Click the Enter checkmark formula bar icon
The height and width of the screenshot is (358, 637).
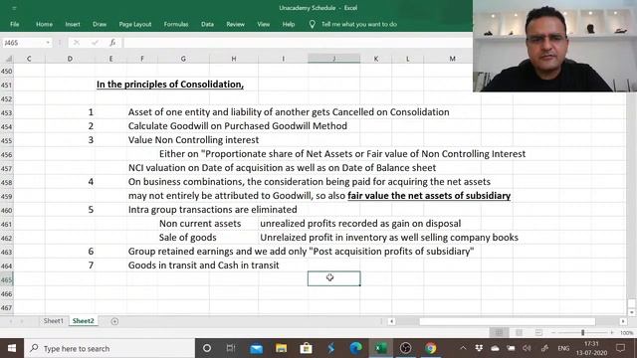[95, 43]
